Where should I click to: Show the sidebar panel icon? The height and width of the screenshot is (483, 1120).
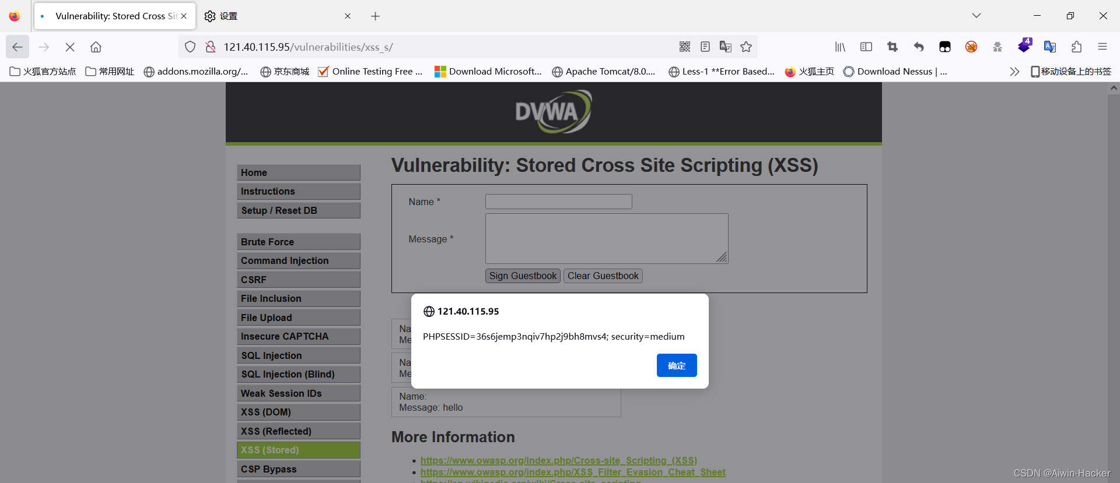pyautogui.click(x=866, y=47)
